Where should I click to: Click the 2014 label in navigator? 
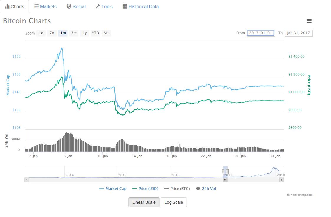click(70, 175)
